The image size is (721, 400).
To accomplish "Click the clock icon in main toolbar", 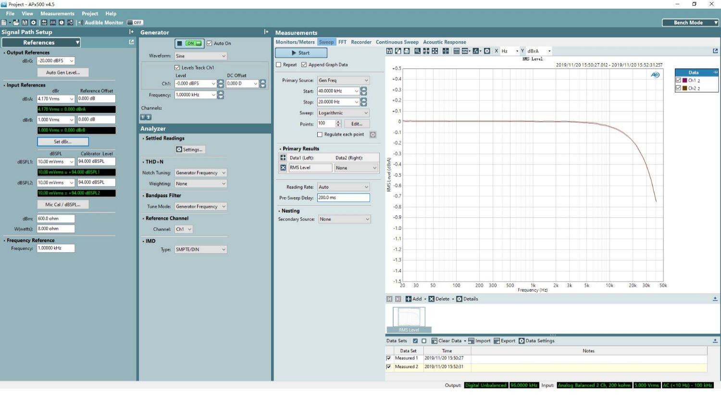I will [62, 23].
